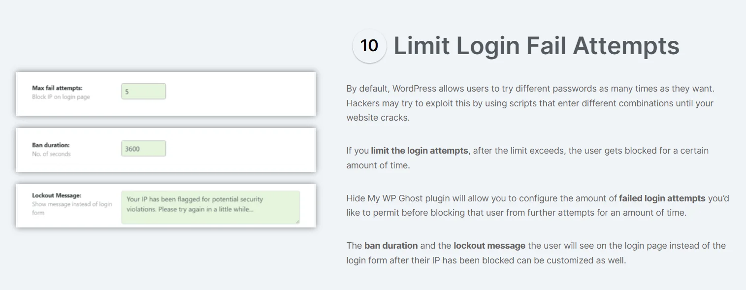Image resolution: width=746 pixels, height=290 pixels.
Task: Click bold "ban duration" in last paragraph
Action: click(391, 246)
